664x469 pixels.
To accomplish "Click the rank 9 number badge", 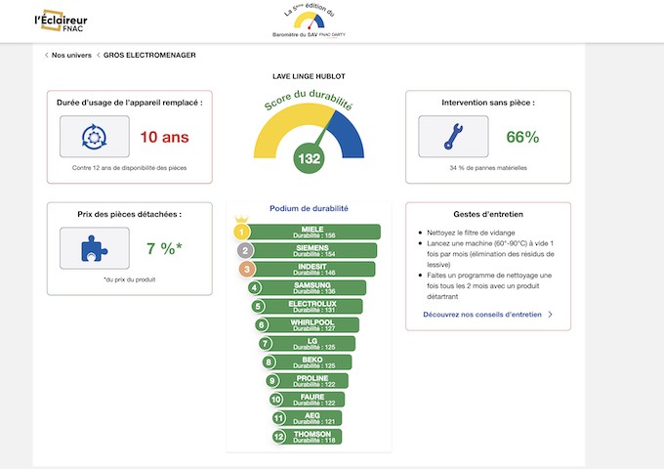I will tap(272, 381).
